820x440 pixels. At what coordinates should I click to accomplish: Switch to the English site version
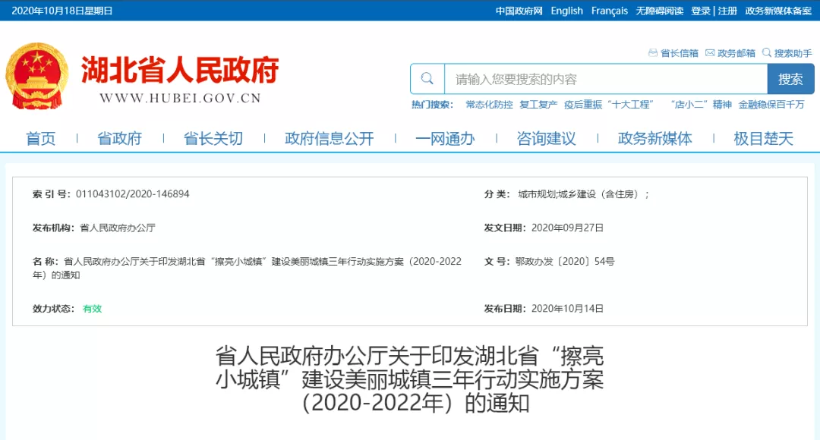point(566,11)
